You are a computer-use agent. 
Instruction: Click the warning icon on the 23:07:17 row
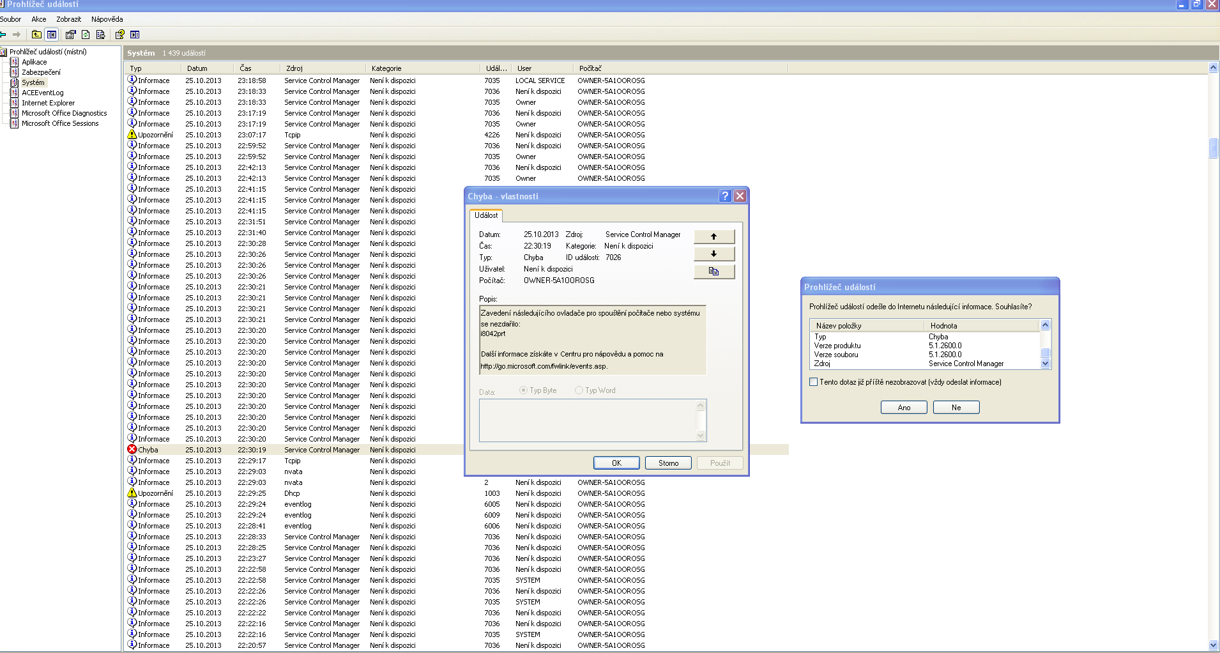[132, 134]
